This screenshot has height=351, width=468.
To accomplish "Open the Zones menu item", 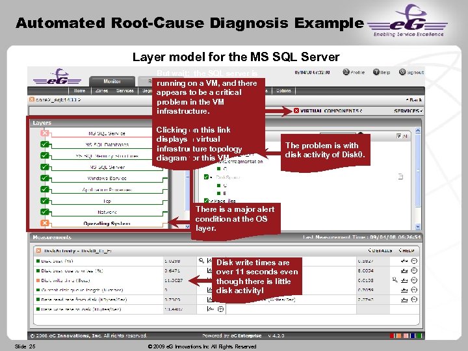I will point(101,91).
